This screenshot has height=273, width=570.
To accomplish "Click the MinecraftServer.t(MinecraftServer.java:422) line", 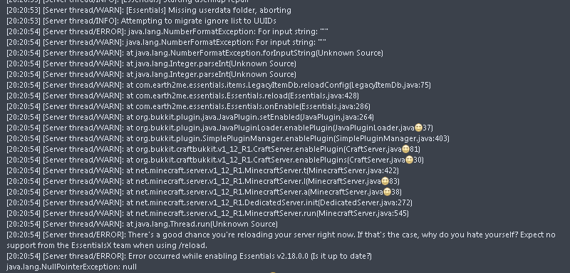I will click(202, 170).
